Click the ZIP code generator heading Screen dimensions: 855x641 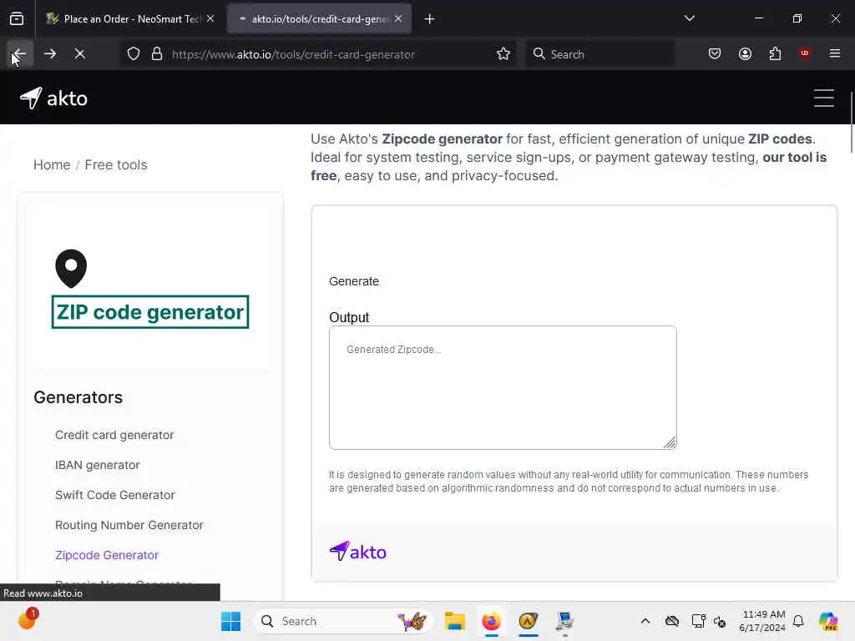click(150, 312)
